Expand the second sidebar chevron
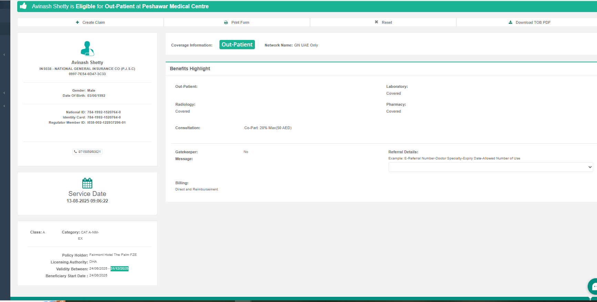 click(x=4, y=93)
